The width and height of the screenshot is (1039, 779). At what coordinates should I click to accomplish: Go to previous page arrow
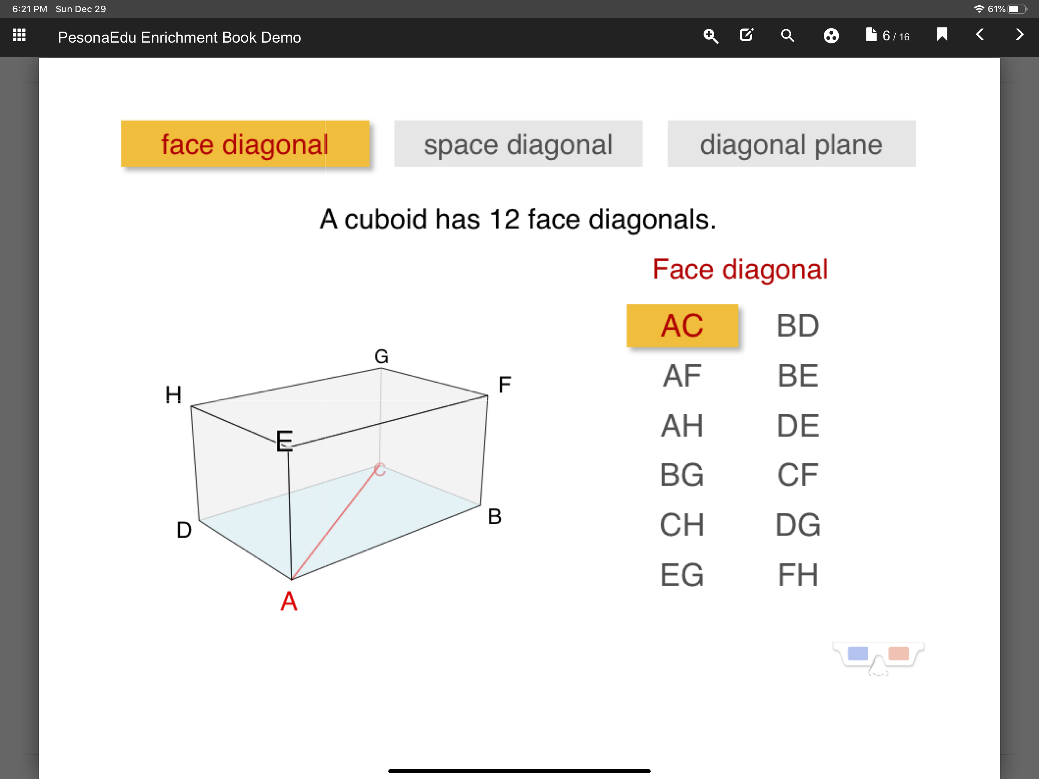(x=980, y=34)
